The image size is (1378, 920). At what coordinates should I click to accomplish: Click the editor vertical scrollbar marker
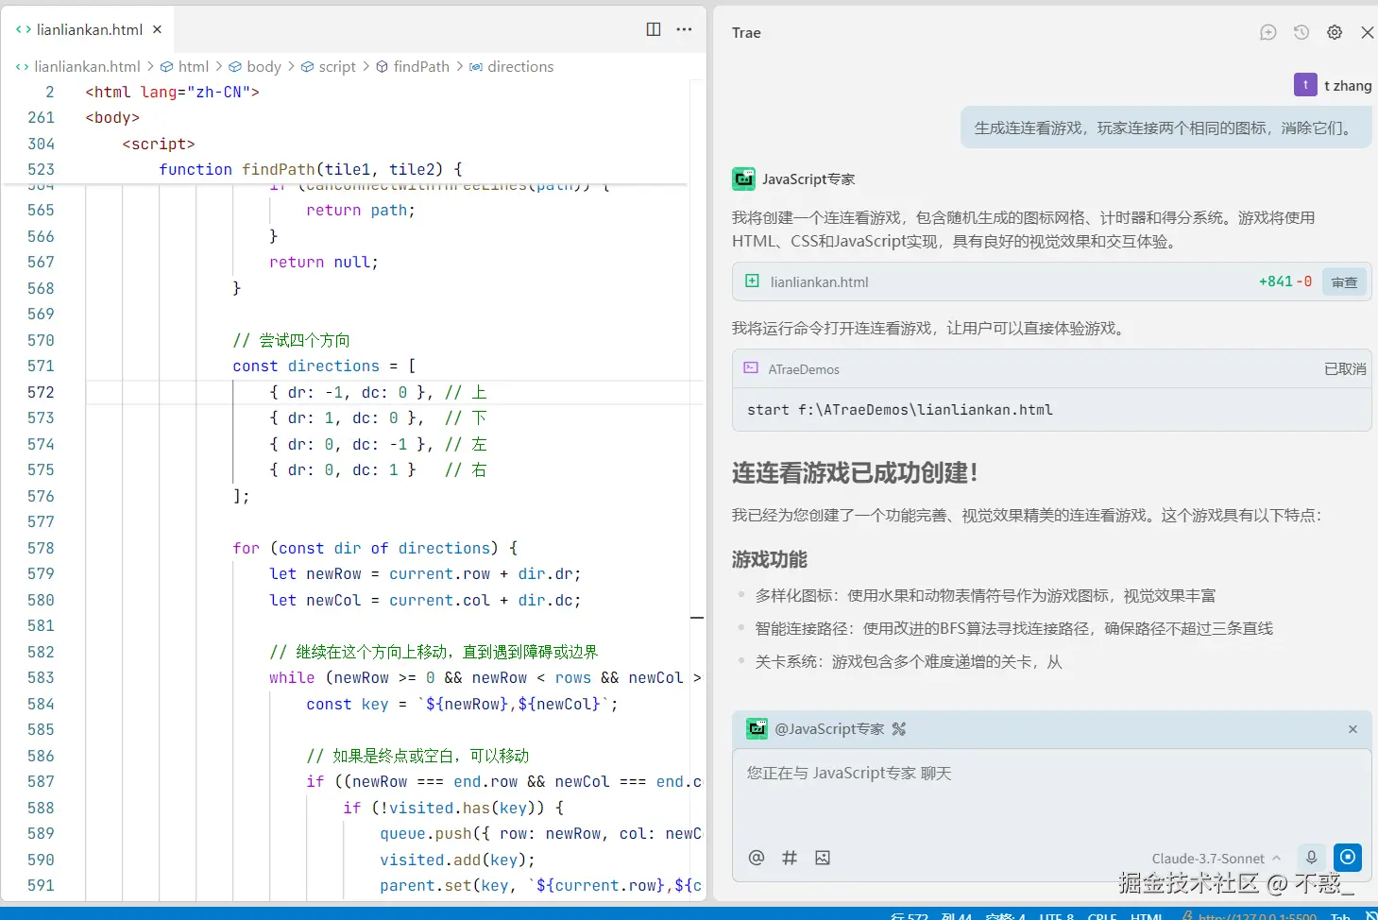pyautogui.click(x=697, y=618)
